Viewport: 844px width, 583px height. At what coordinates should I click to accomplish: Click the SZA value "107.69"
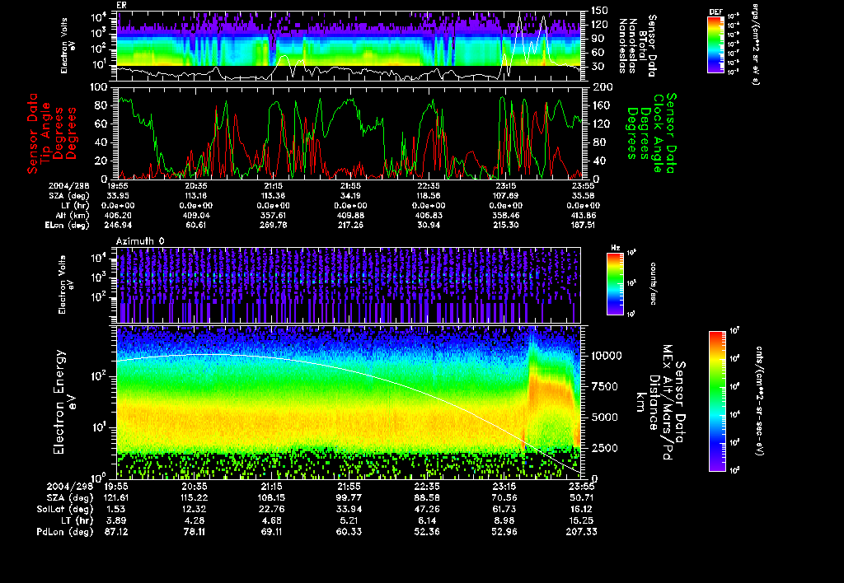tap(505, 196)
